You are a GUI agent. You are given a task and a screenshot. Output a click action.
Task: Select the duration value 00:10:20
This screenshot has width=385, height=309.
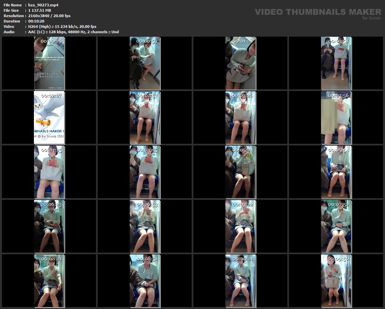[x=36, y=21]
